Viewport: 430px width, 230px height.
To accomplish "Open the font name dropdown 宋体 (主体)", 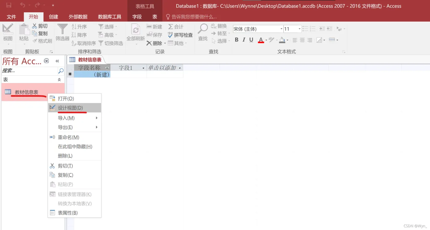I will pyautogui.click(x=281, y=29).
